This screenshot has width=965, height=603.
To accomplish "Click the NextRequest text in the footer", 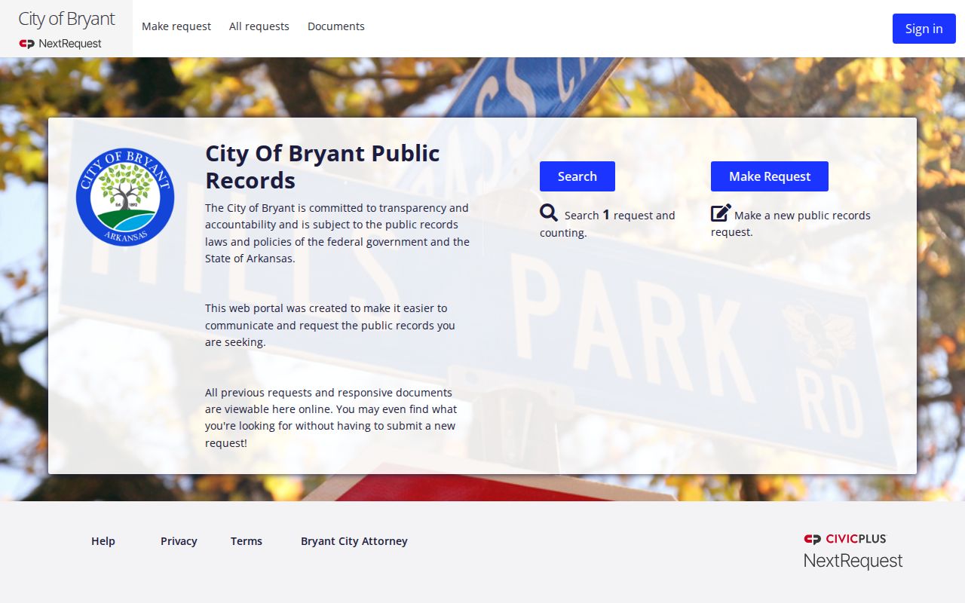I will [x=853, y=561].
